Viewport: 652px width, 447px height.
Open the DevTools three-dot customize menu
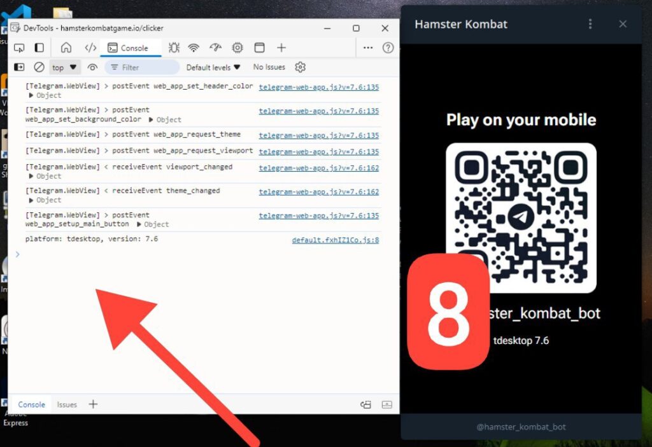tap(368, 48)
